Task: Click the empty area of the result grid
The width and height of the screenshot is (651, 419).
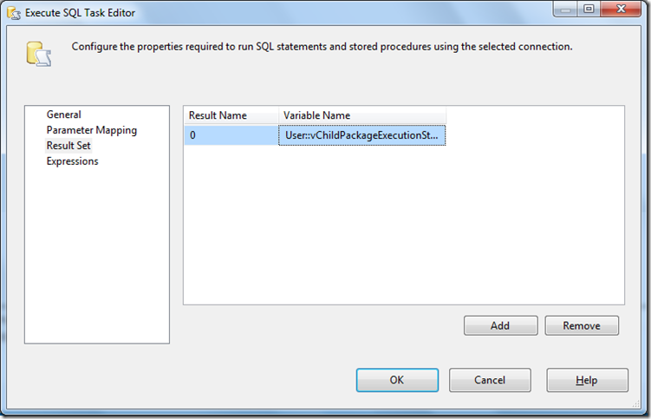Action: point(403,226)
